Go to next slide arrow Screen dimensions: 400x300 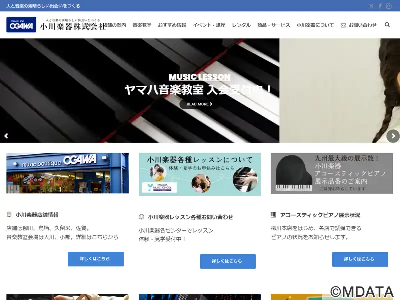click(x=393, y=136)
